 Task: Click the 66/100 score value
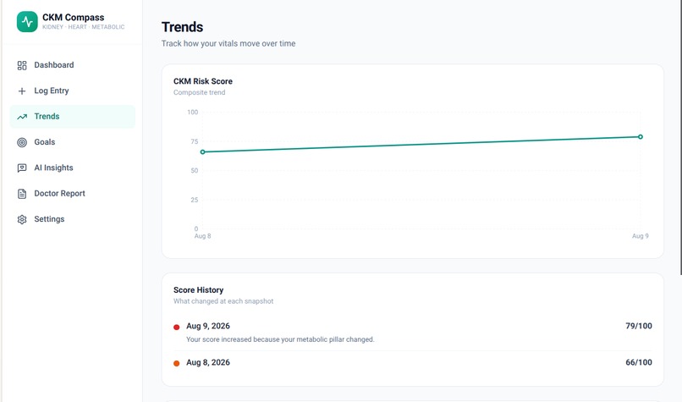point(639,362)
